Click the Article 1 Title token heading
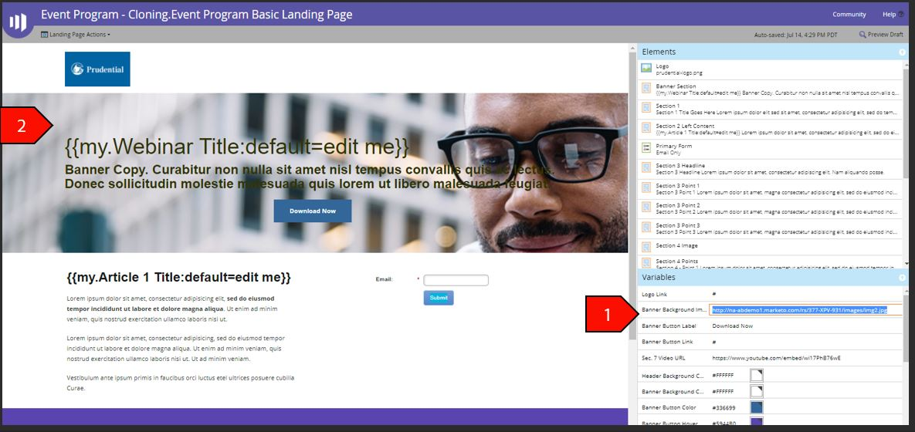Screen dimensions: 915x432 pyautogui.click(x=178, y=278)
